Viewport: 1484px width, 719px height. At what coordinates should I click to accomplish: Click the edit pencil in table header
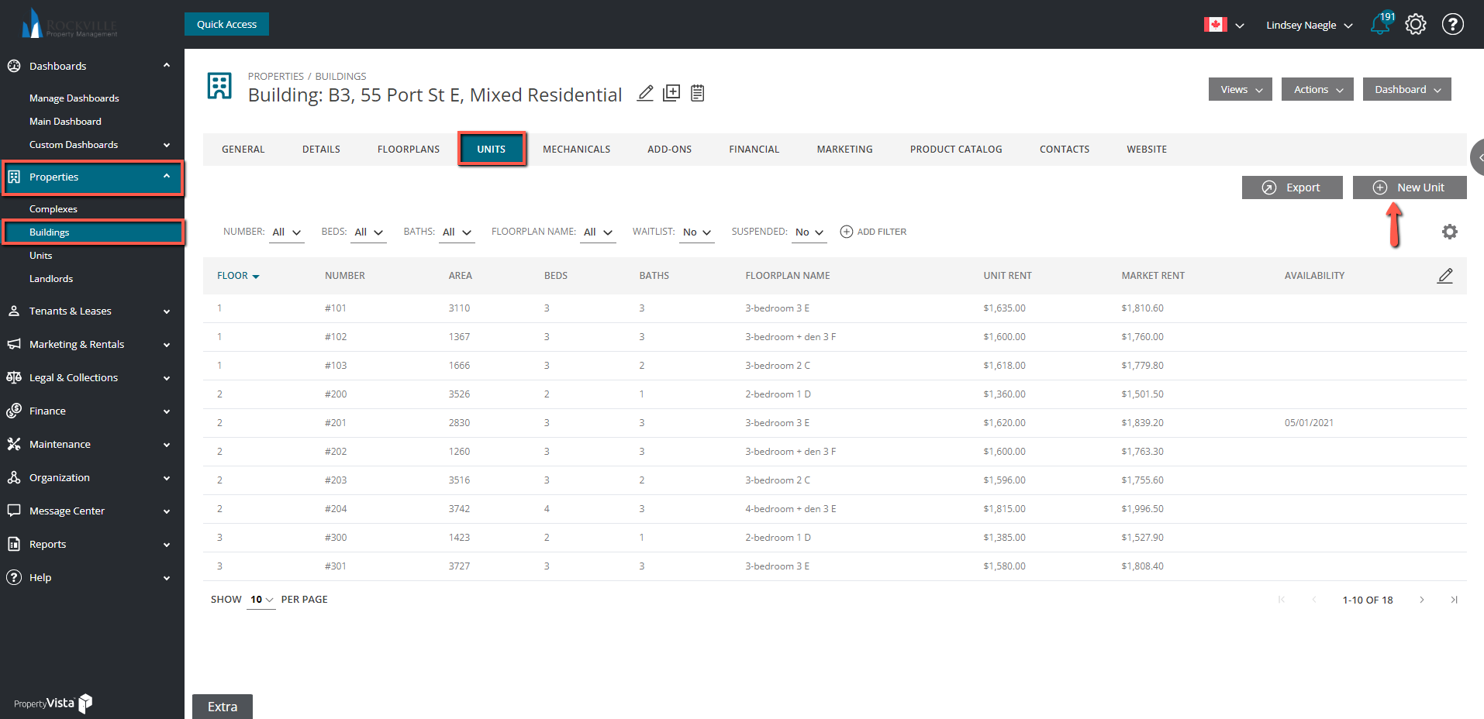tap(1445, 275)
